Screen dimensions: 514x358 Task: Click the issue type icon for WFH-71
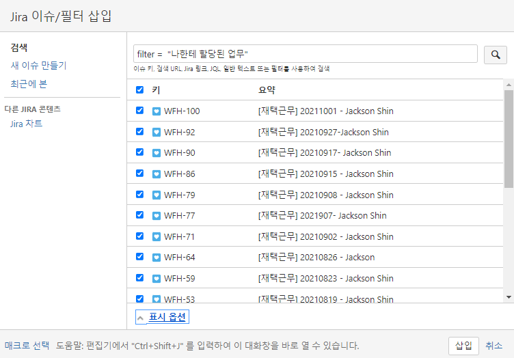(157, 237)
